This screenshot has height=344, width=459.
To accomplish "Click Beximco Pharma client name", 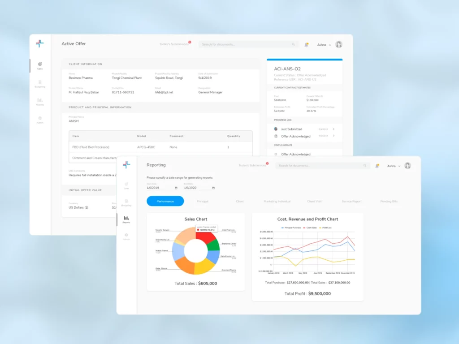I will point(81,78).
